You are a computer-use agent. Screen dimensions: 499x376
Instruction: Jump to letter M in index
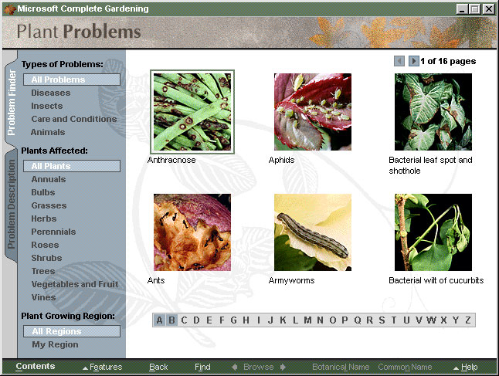pyautogui.click(x=307, y=320)
